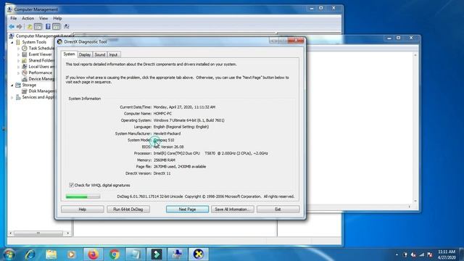464x261 pixels.
Task: Open the File menu
Action: tap(14, 18)
